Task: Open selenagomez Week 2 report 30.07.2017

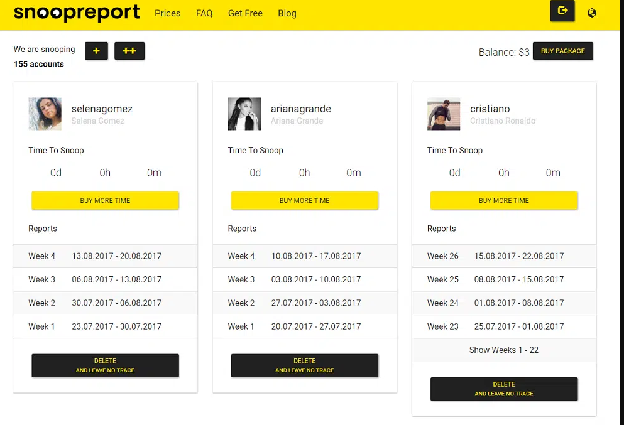Action: tap(105, 303)
